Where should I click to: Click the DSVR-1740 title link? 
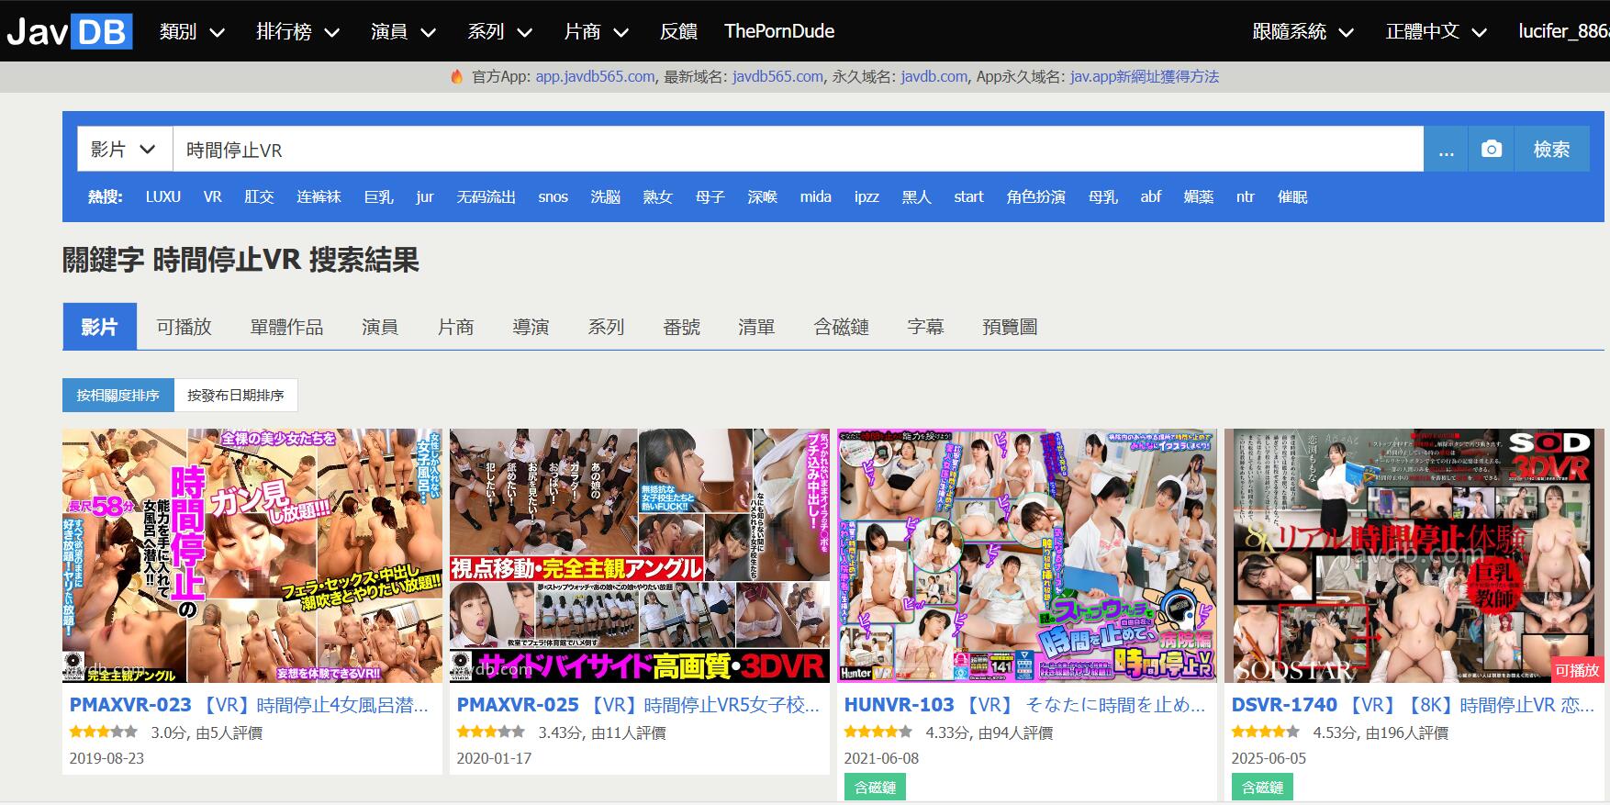pos(1413,705)
